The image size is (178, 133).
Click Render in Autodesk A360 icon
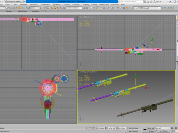121,8
